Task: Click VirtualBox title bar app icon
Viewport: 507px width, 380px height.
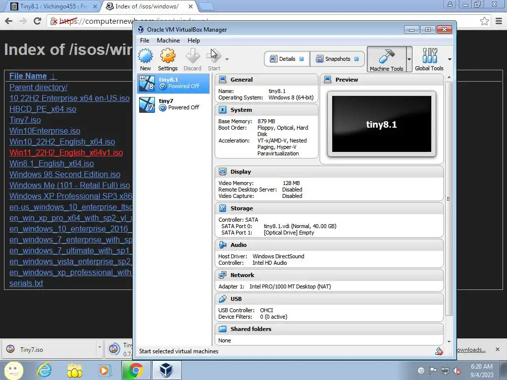Action: (x=141, y=29)
